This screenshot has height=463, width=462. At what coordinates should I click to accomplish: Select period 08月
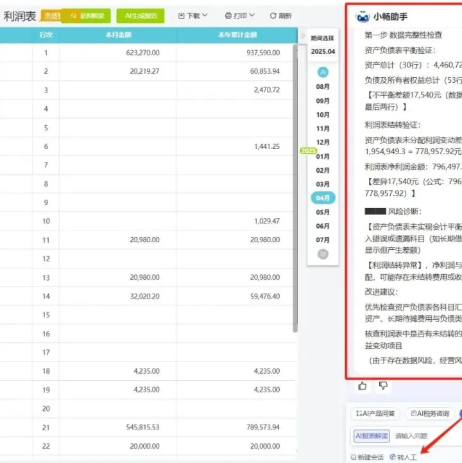tap(323, 87)
